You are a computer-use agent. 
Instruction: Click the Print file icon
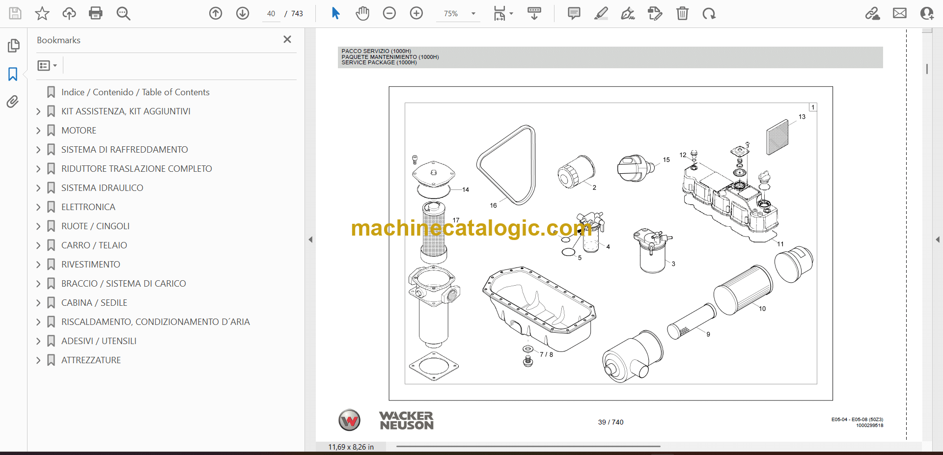(x=96, y=13)
